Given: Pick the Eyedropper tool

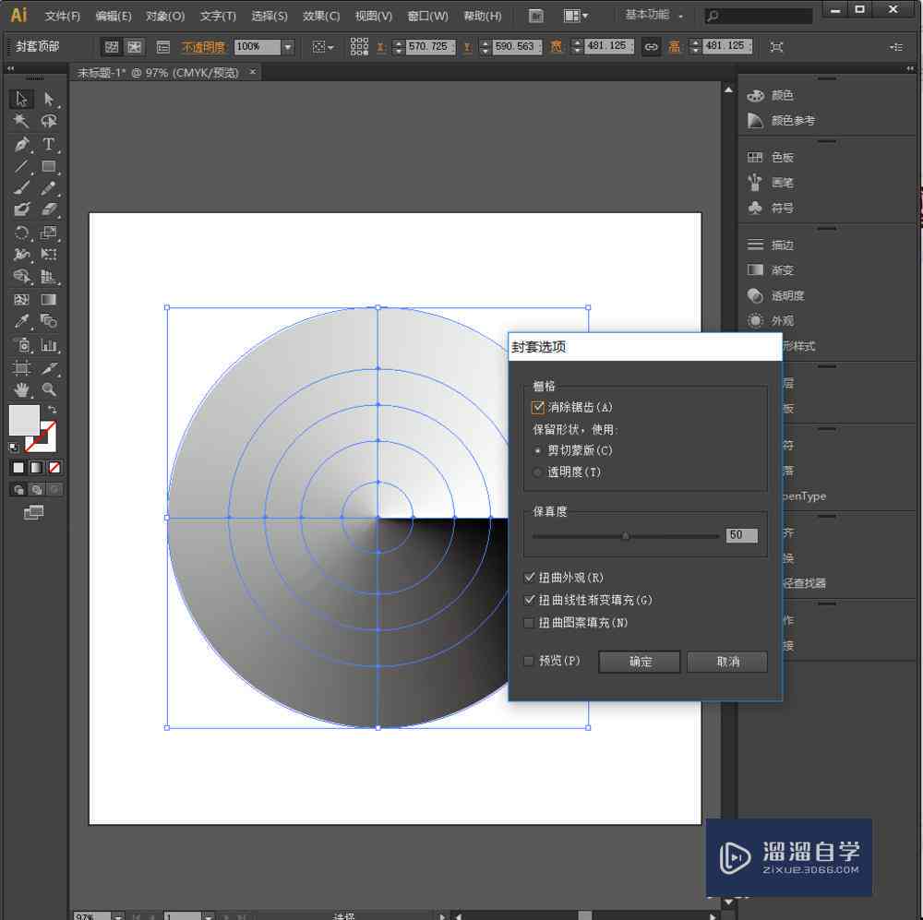Looking at the screenshot, I should click(21, 321).
